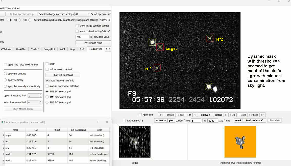
Task: Open the aperture size dropdown showing 41
Action: click(x=82, y=14)
